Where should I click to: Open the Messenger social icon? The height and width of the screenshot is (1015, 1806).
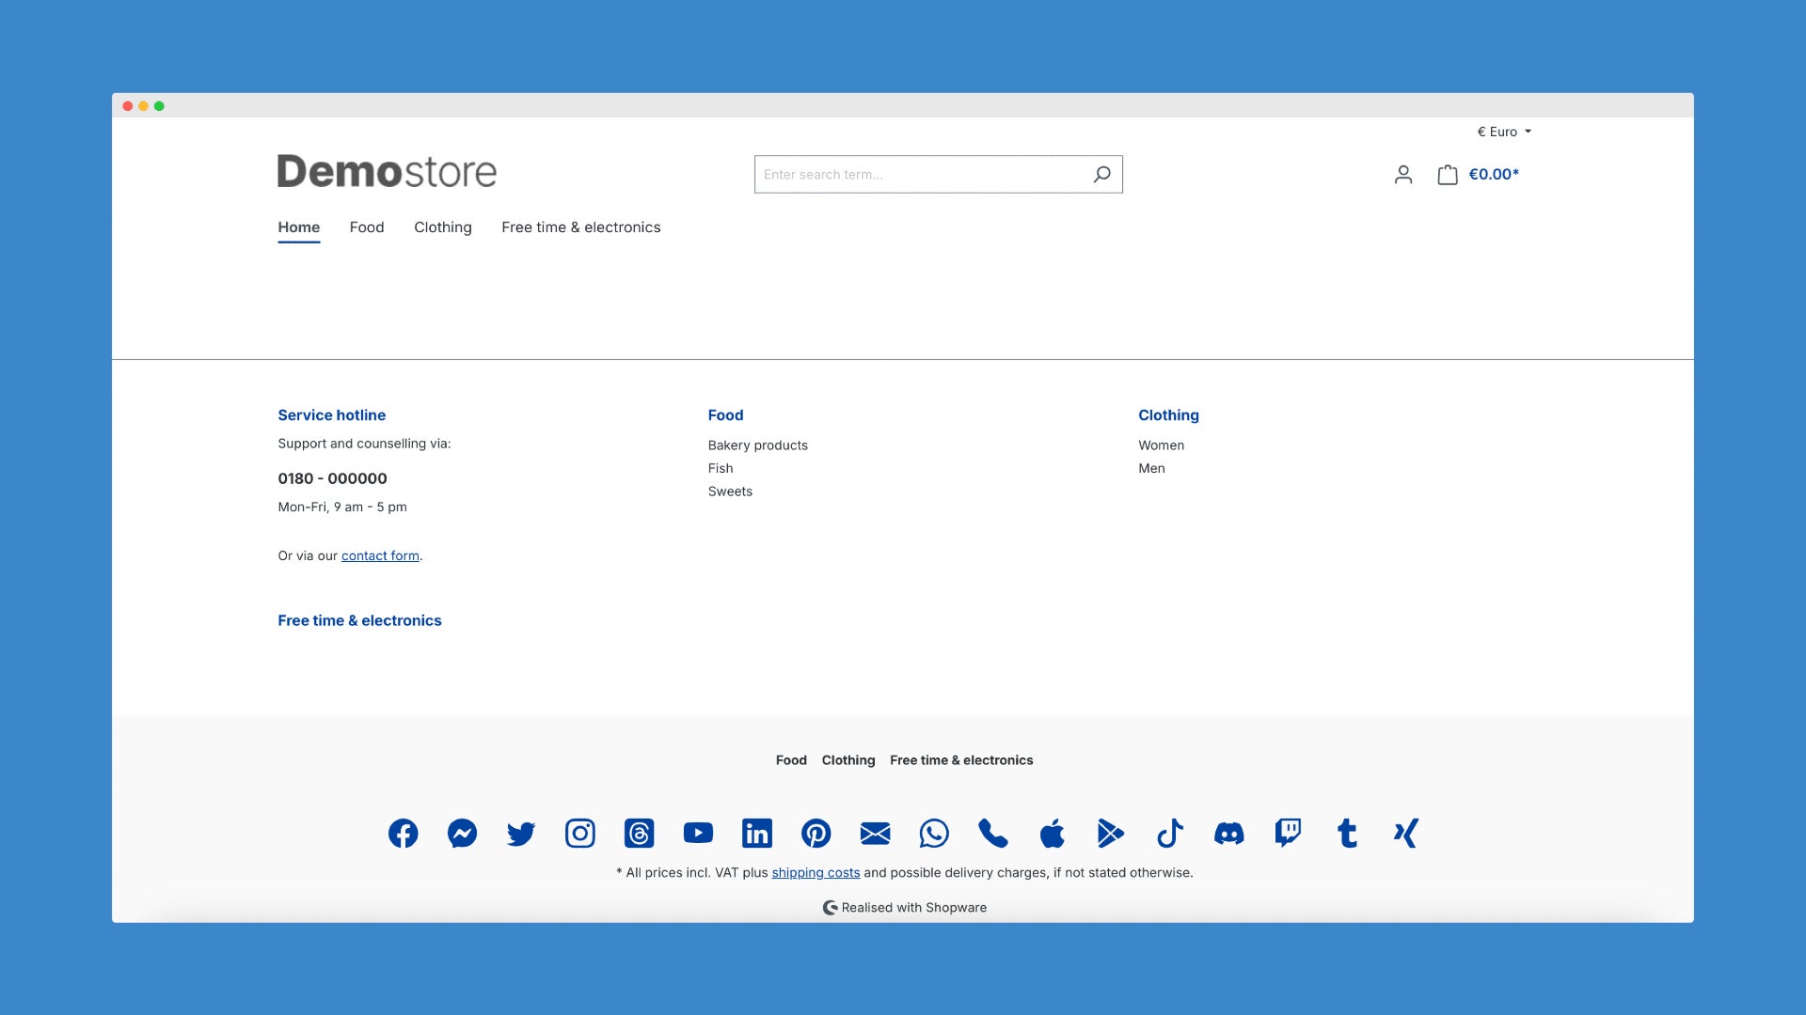[462, 834]
